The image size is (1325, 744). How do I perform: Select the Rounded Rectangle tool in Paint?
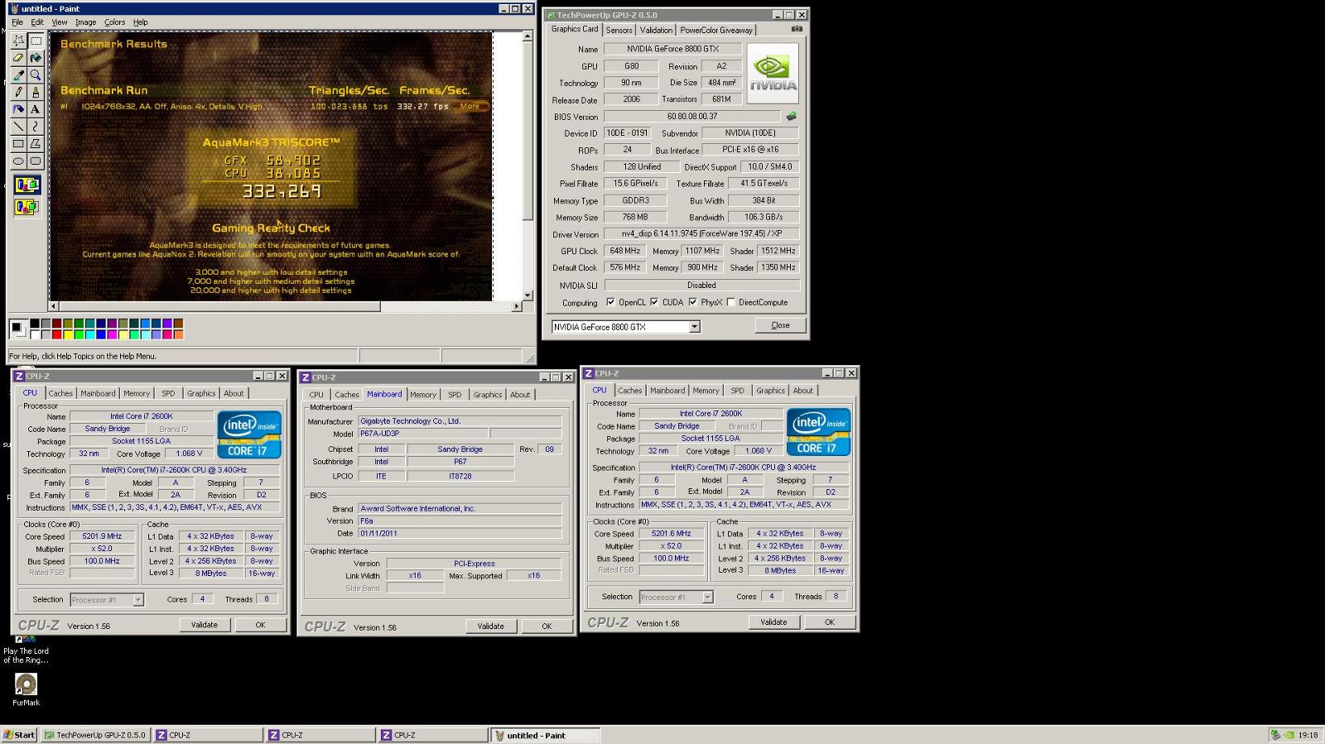click(x=36, y=161)
